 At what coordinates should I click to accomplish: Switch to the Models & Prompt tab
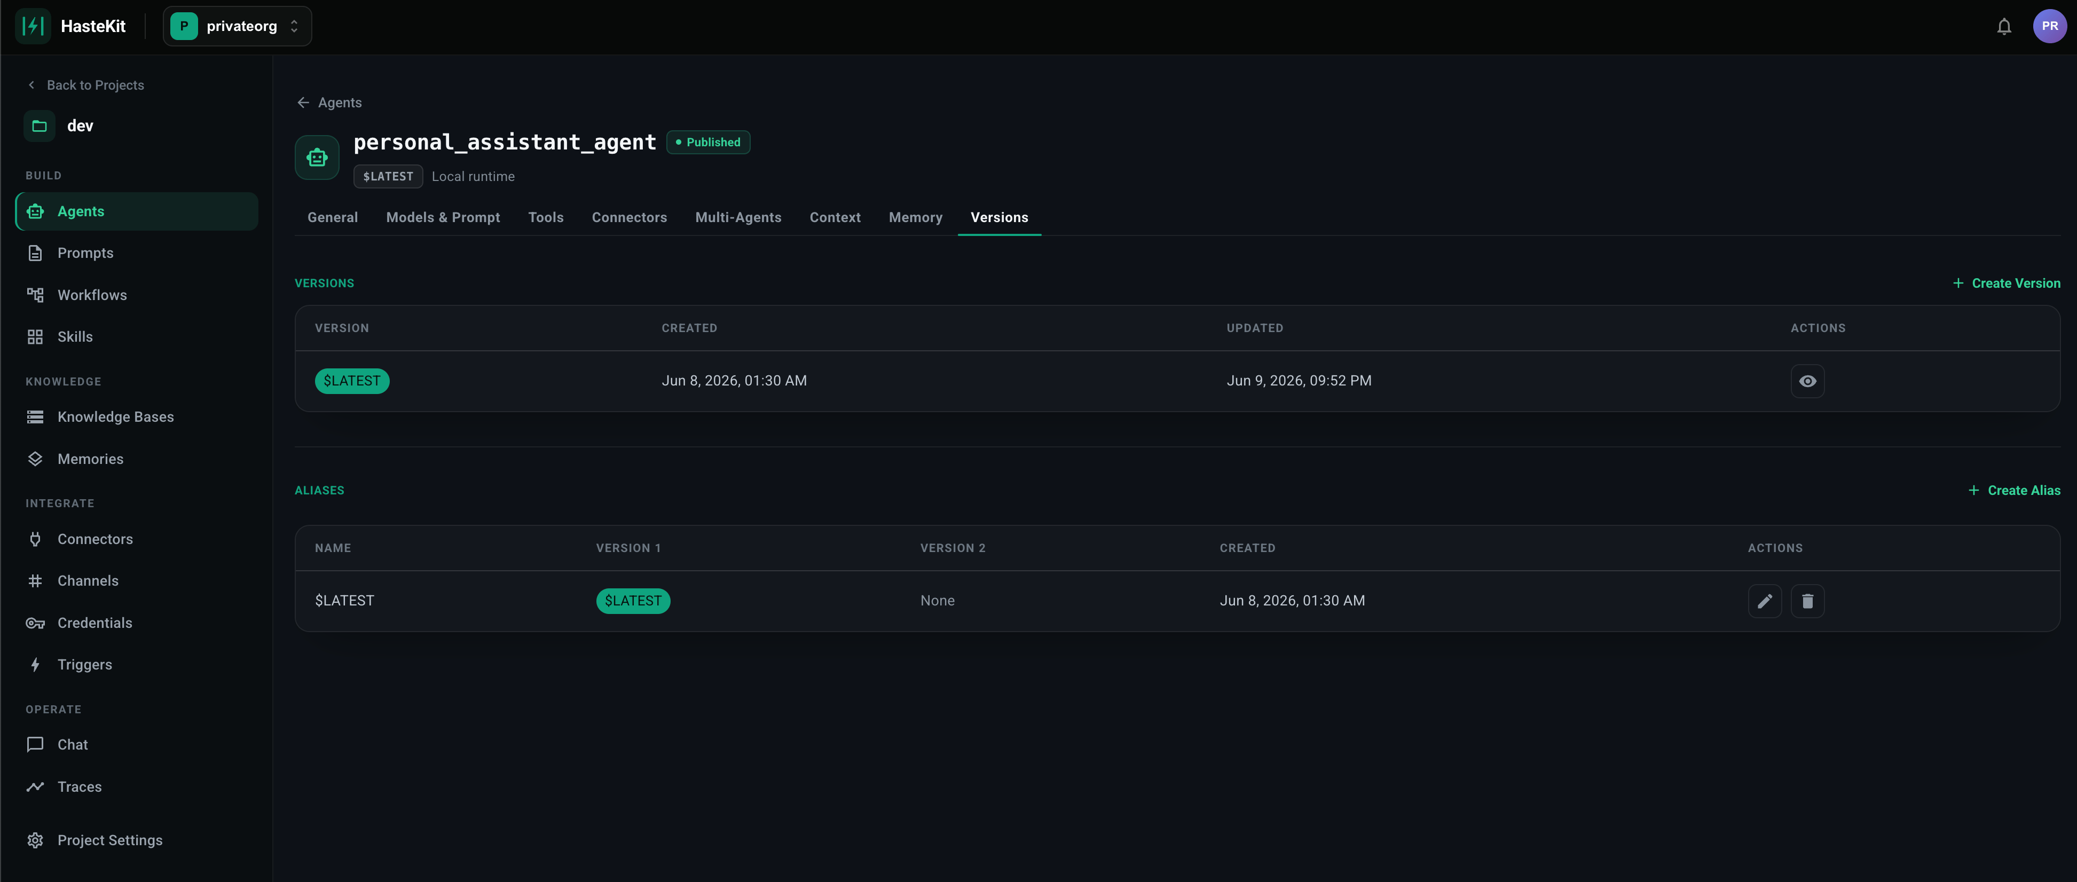(x=443, y=218)
